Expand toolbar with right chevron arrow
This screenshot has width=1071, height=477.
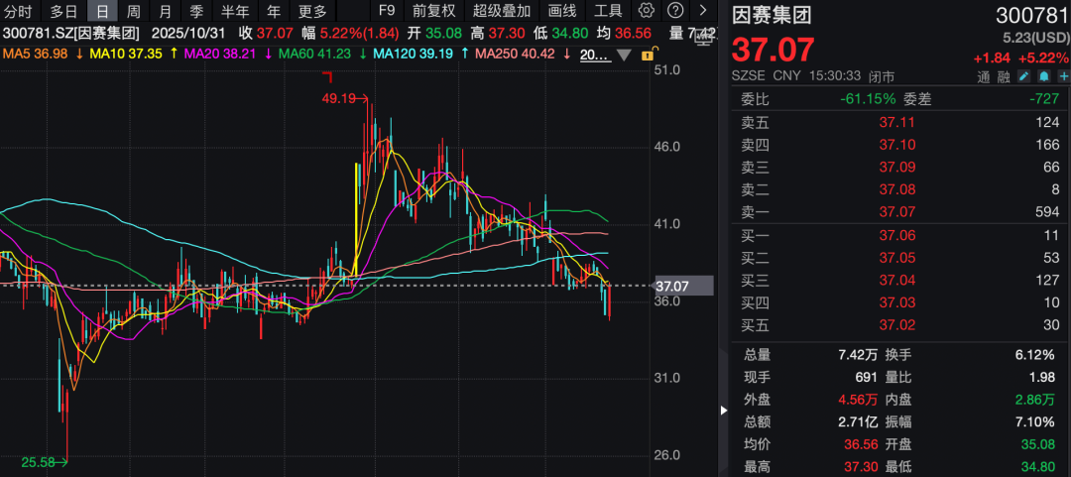click(703, 10)
